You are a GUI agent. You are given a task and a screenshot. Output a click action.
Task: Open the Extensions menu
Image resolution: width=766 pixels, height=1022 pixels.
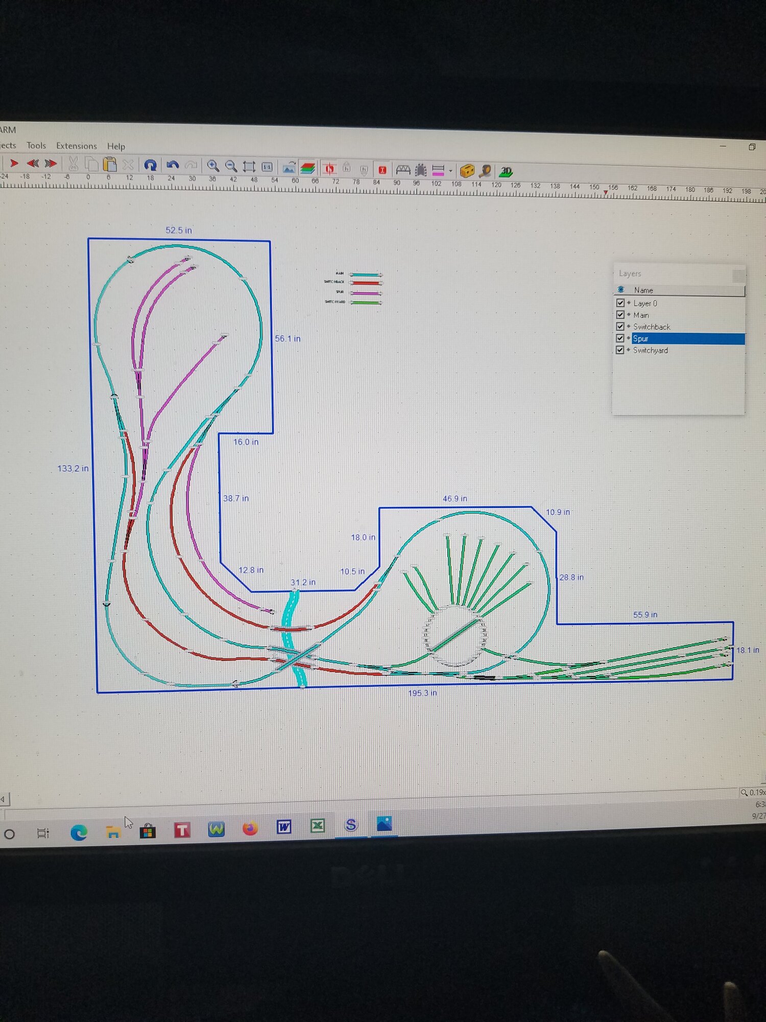[x=77, y=146]
